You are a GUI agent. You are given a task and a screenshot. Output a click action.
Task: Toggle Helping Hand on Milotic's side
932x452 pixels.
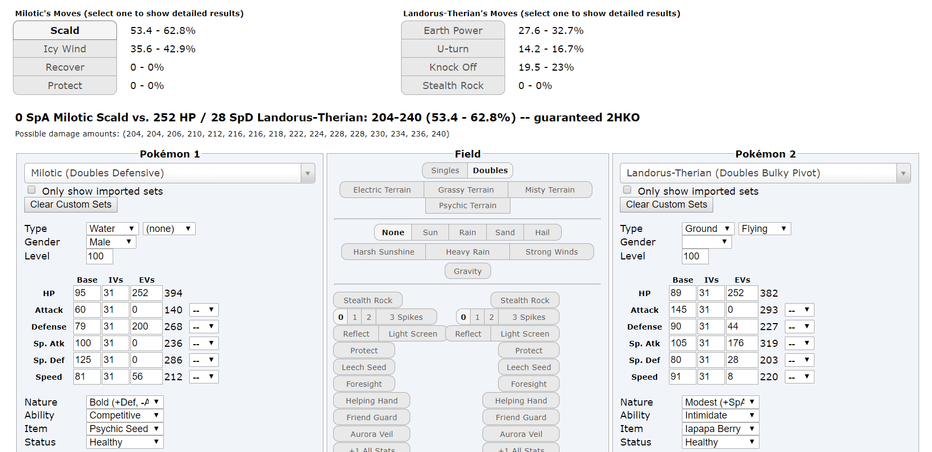coord(371,401)
